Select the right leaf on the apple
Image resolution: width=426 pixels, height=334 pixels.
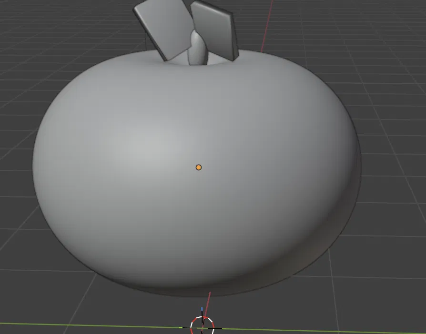214,30
